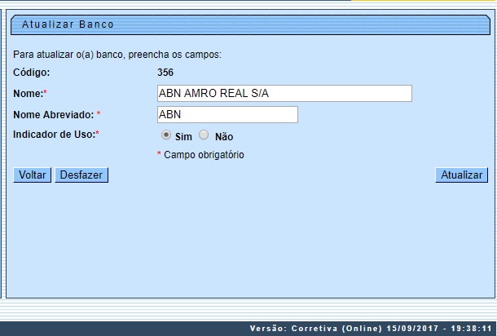Click the Desfazer button
497x336 pixels.
click(x=81, y=175)
